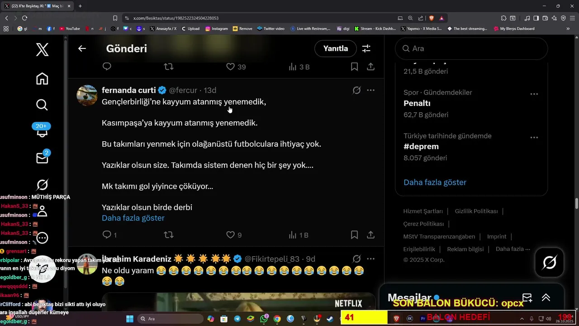
Task: Expand the Mesajlar panel with double chevron
Action: [x=546, y=297]
